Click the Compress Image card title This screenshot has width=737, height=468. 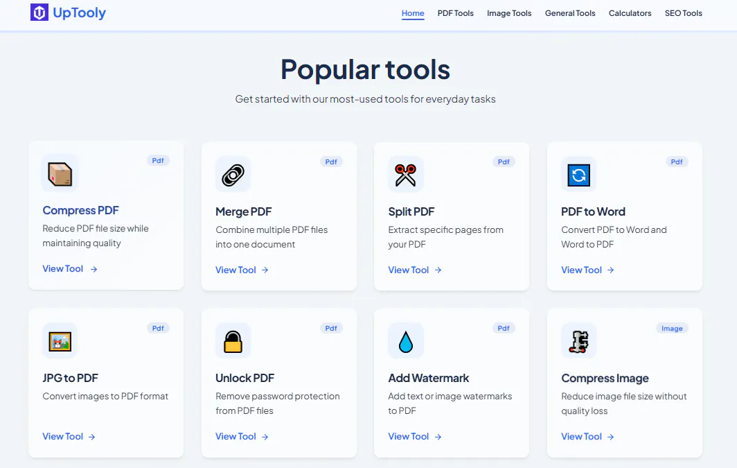click(x=605, y=378)
